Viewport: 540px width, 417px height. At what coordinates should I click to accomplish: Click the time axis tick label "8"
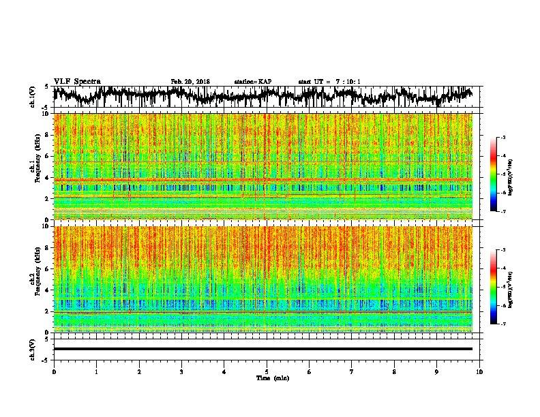[394, 372]
